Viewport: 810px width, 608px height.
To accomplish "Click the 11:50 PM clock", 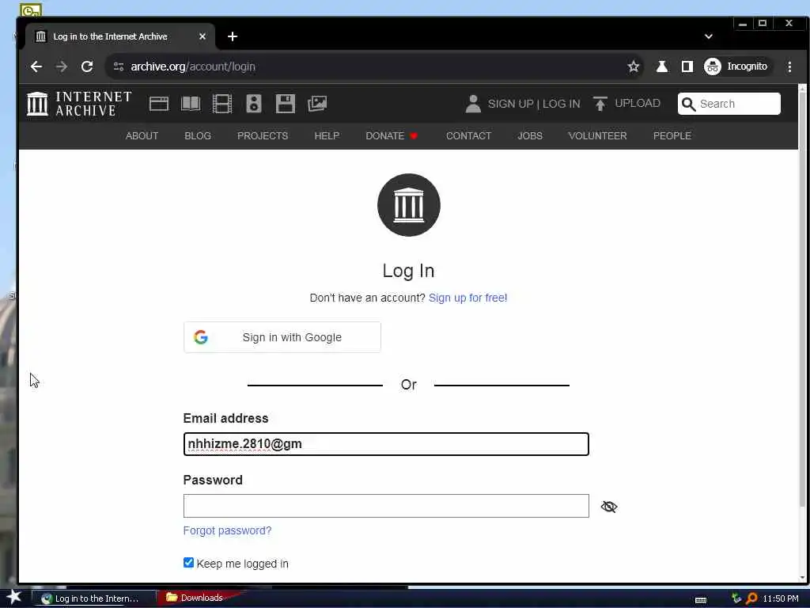I will 781,598.
